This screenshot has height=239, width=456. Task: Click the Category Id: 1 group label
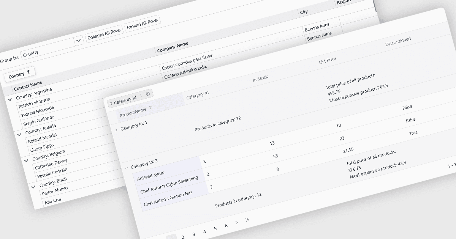[x=134, y=125]
